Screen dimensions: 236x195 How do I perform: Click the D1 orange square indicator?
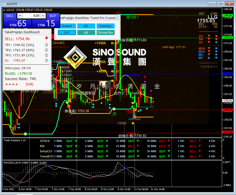point(216,36)
